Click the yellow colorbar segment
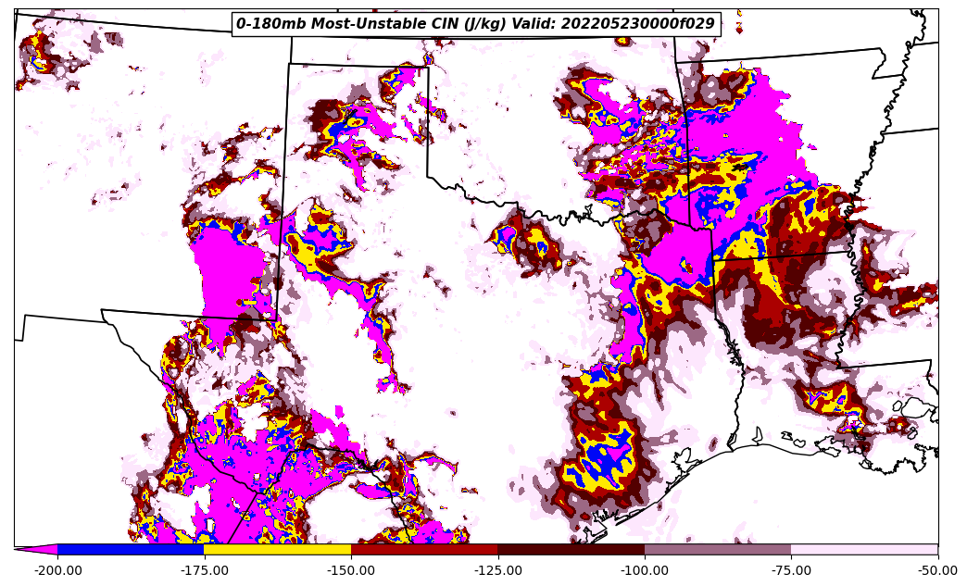967x586 pixels. [277, 549]
